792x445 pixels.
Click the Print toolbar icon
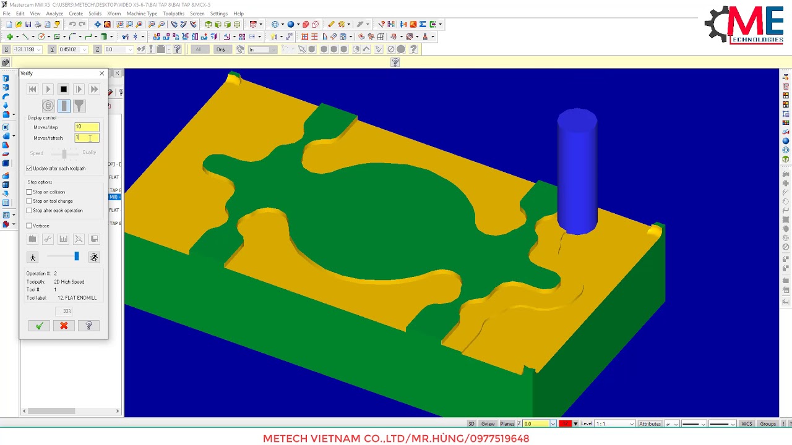coord(38,25)
